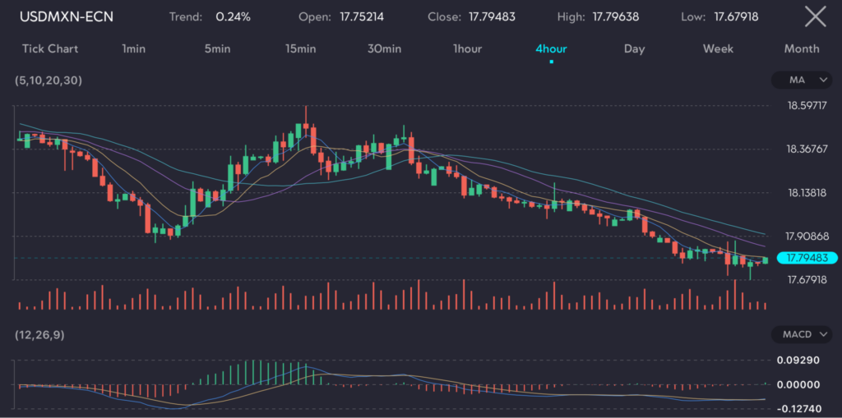Switch to the Week timeframe

tap(718, 48)
